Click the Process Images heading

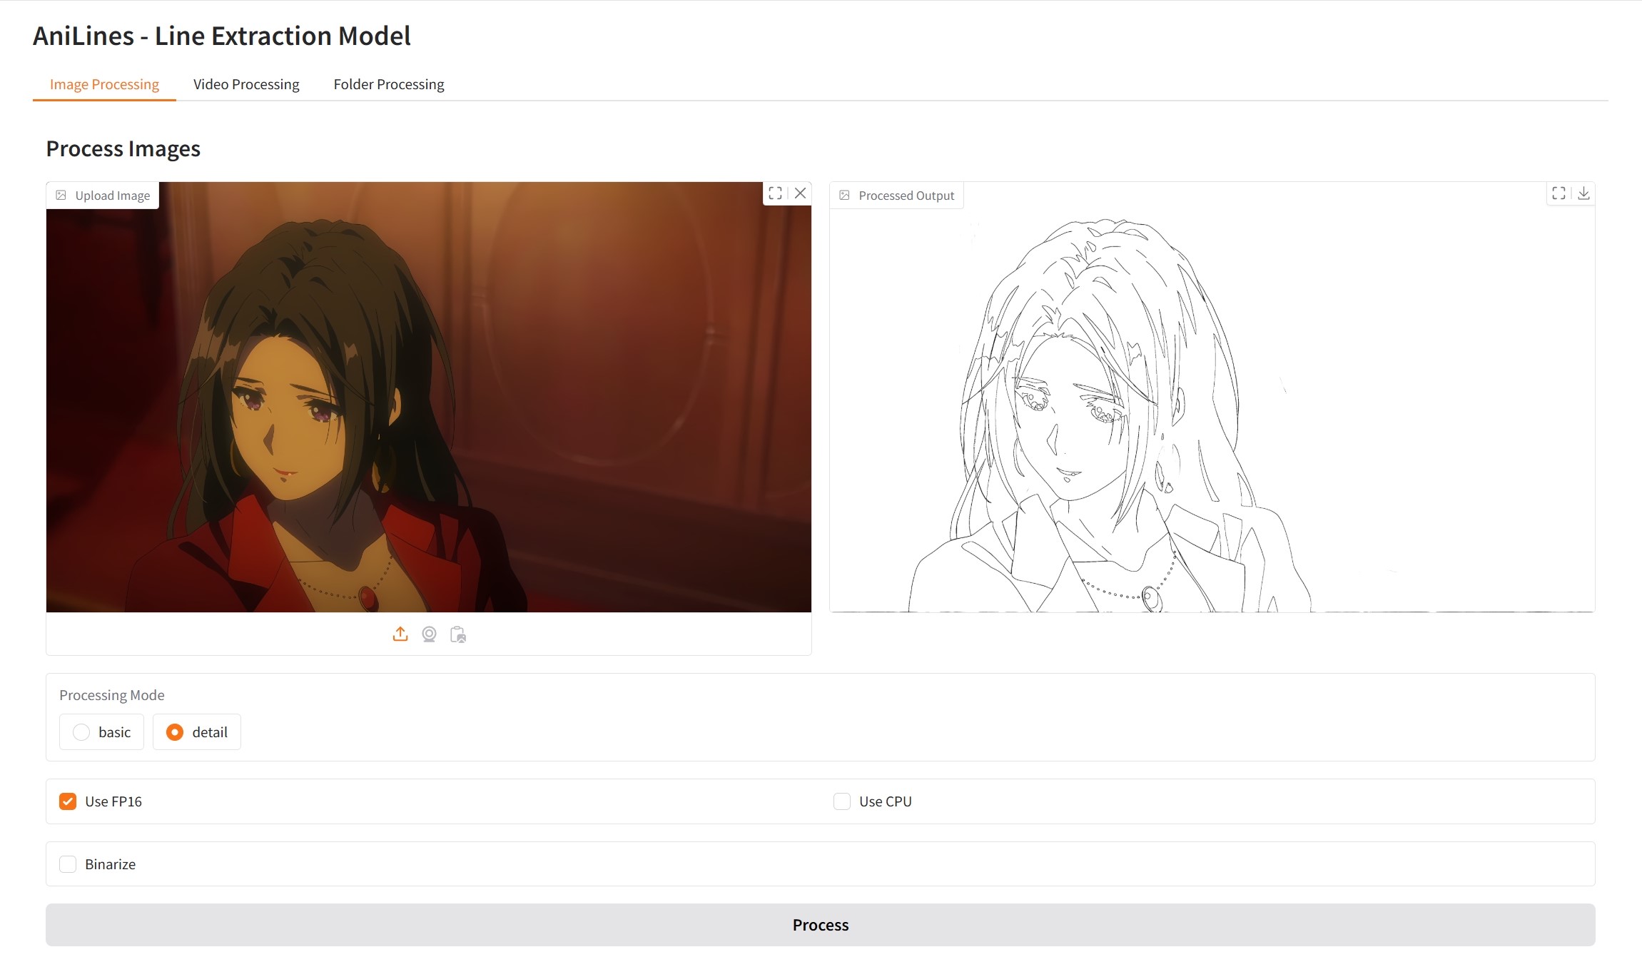pyautogui.click(x=123, y=148)
